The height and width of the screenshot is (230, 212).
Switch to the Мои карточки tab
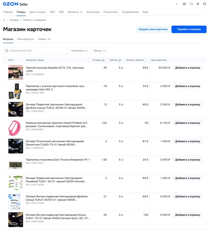tap(25, 39)
